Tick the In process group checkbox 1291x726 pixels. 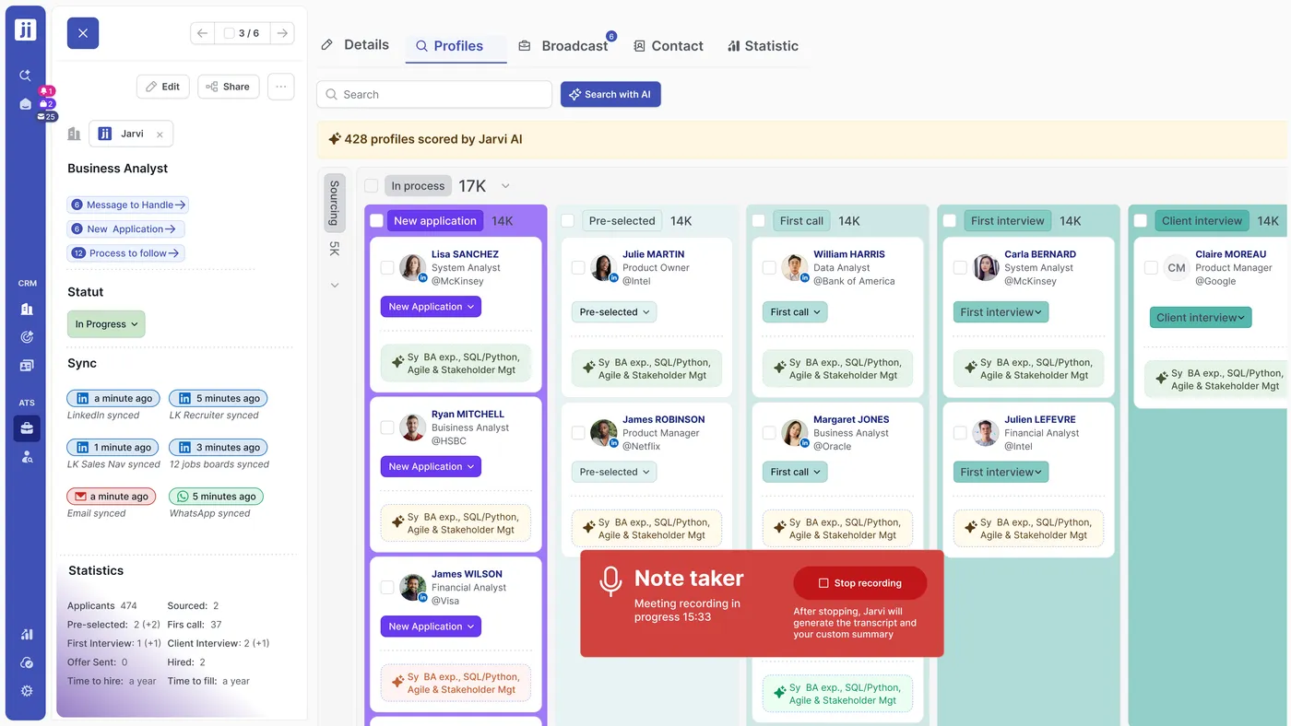click(x=371, y=186)
